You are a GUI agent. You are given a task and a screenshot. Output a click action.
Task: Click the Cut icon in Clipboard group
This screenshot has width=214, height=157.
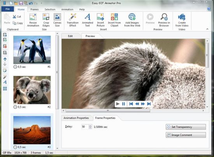[x=14, y=17]
